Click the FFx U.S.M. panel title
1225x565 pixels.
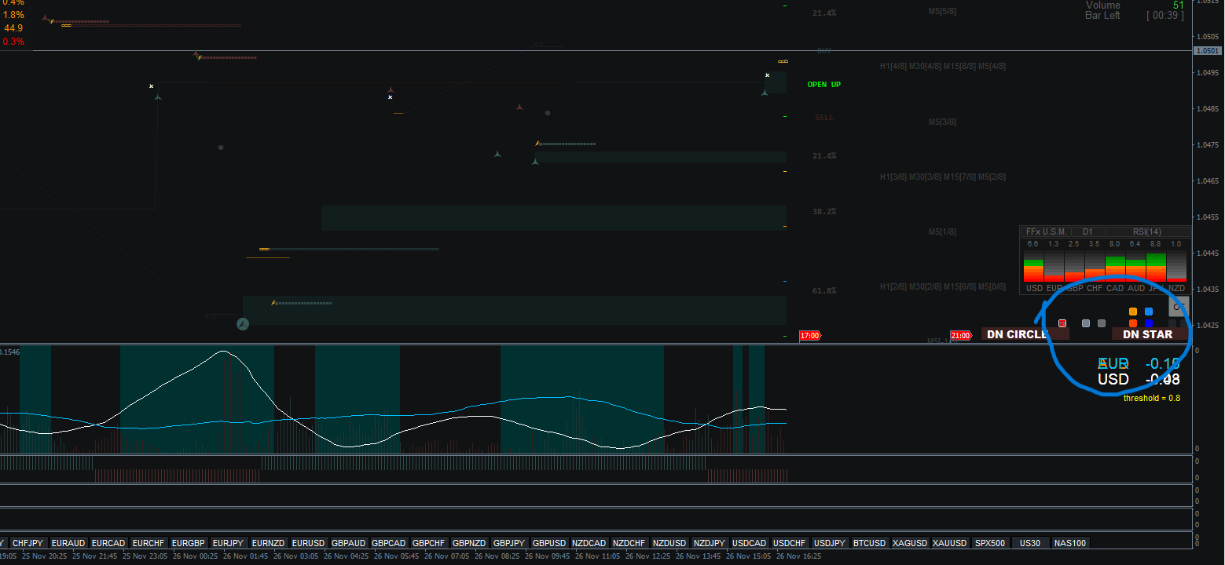(x=1047, y=231)
